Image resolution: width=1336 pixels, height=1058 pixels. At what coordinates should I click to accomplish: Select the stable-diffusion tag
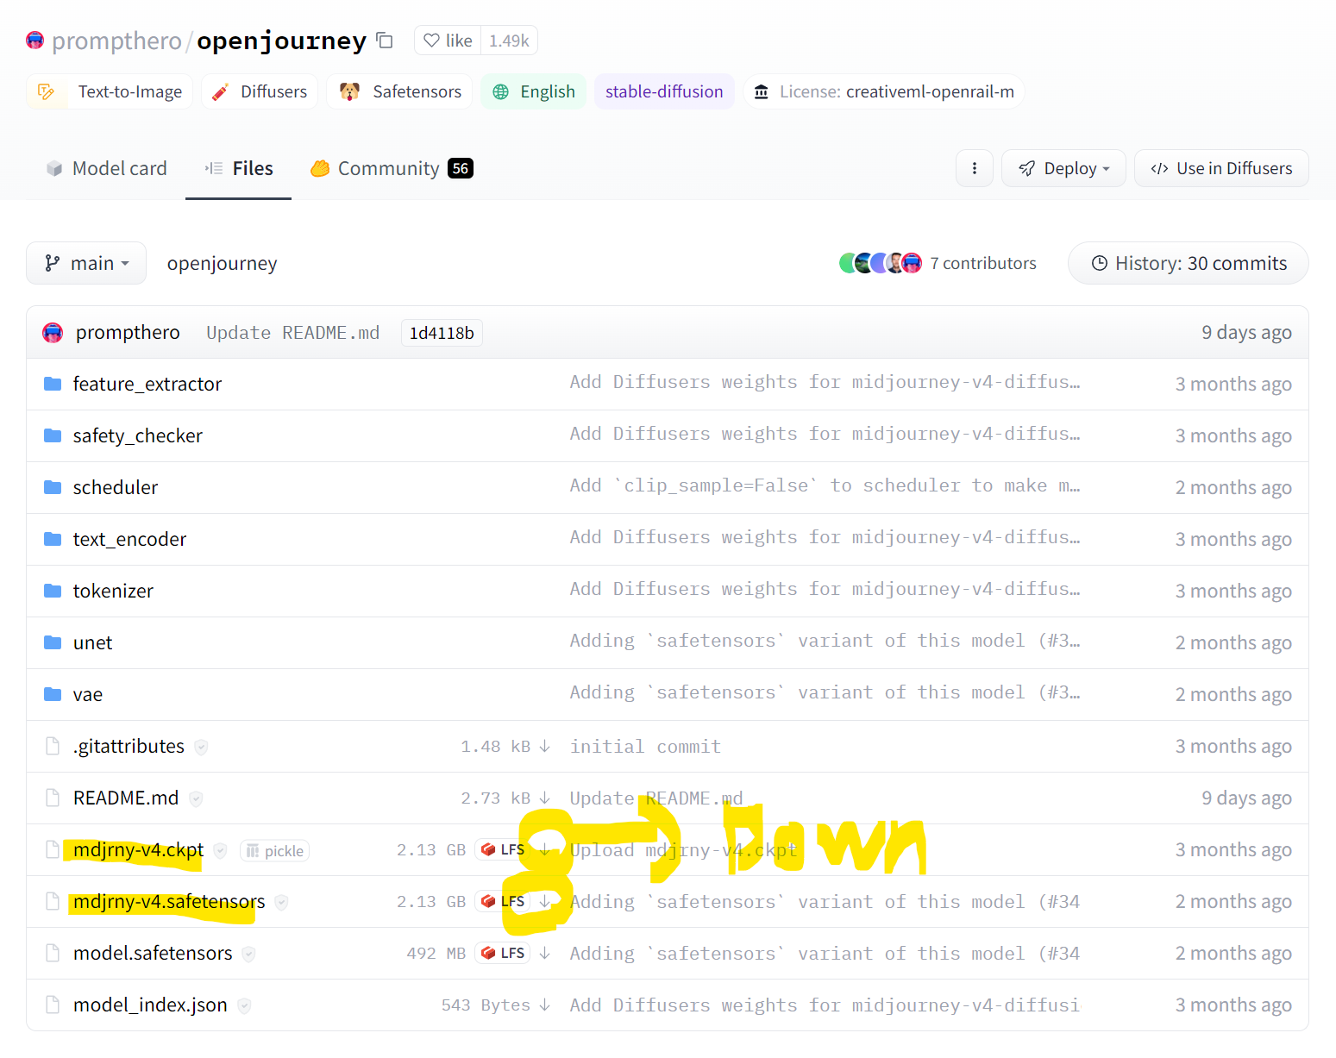pyautogui.click(x=664, y=91)
